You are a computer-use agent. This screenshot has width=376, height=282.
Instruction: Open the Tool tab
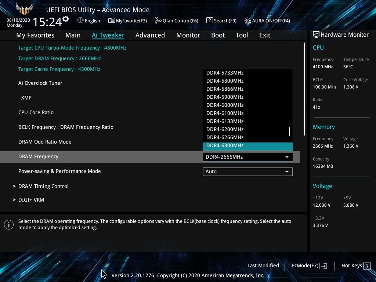tap(242, 35)
